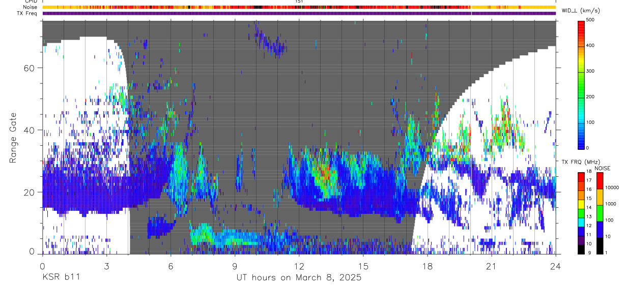Click the '1000' label in the NOISE legend
Viewport: 625px width, 288px height.
(611, 204)
